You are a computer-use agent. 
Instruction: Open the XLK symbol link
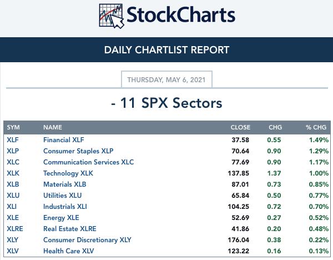click(x=13, y=173)
